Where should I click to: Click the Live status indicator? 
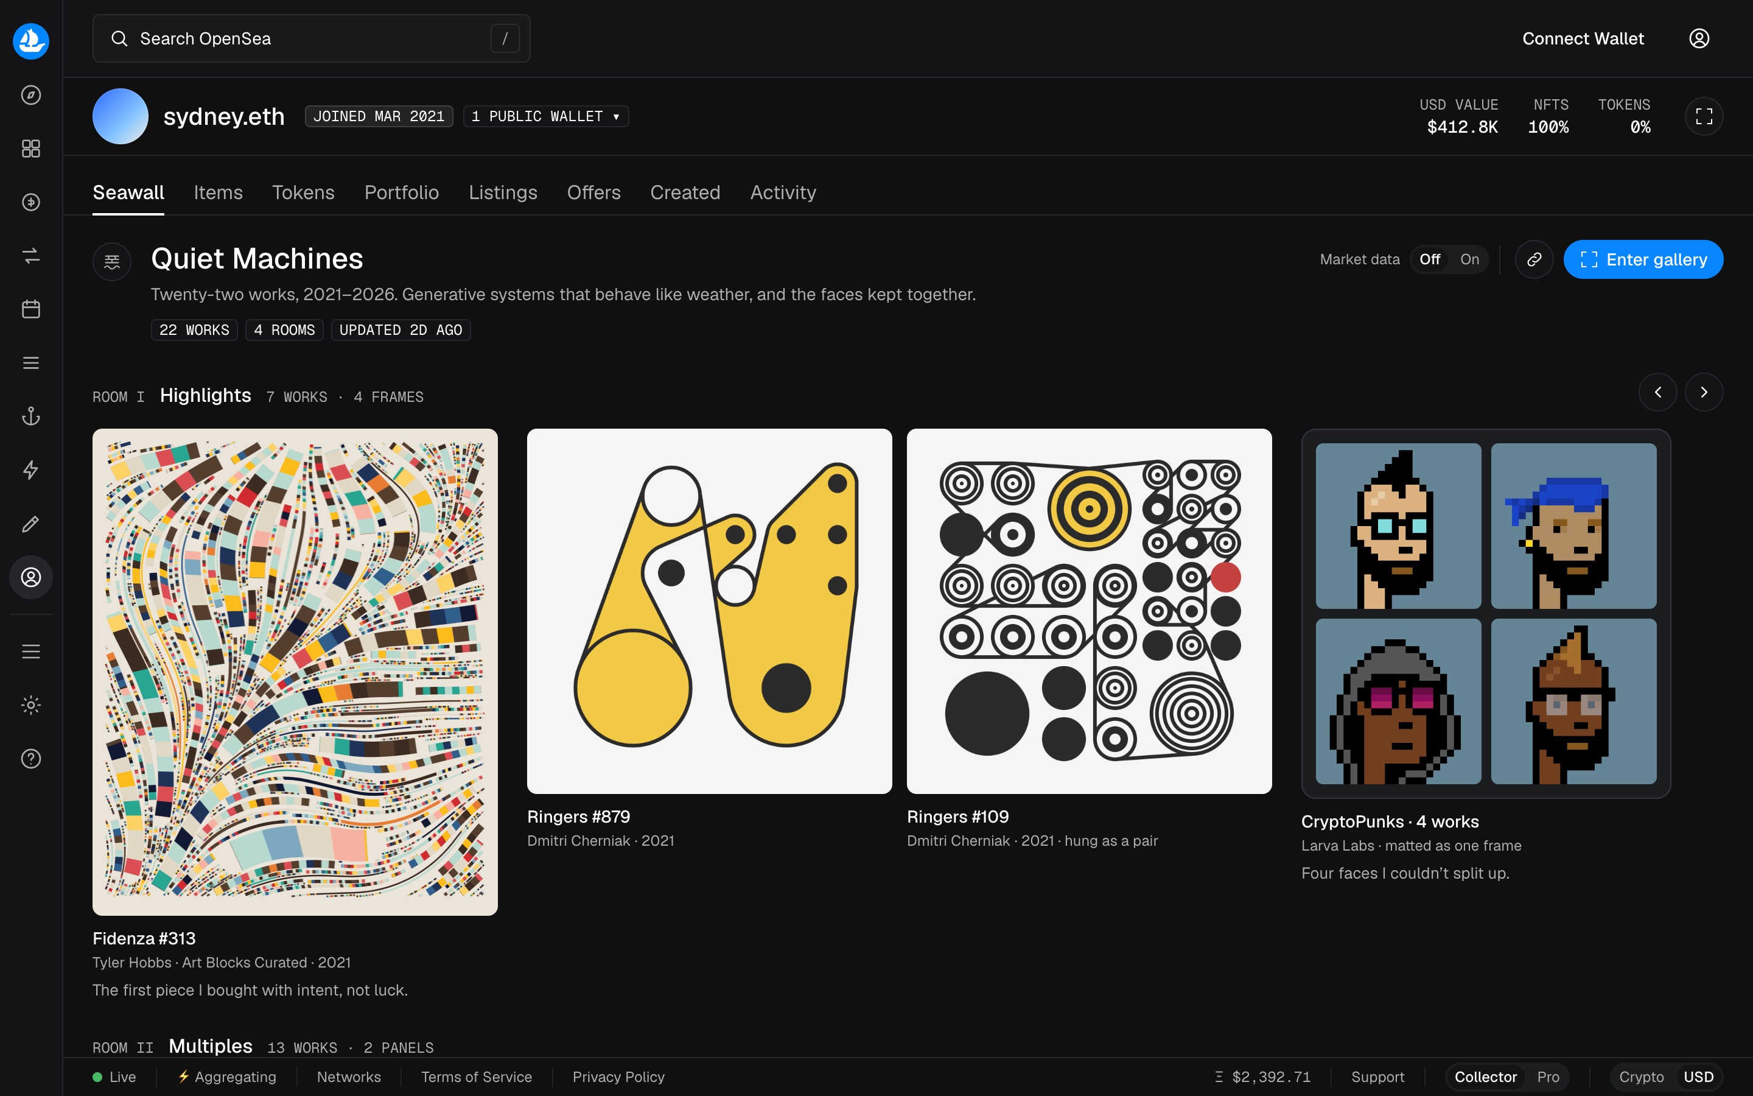coord(114,1077)
